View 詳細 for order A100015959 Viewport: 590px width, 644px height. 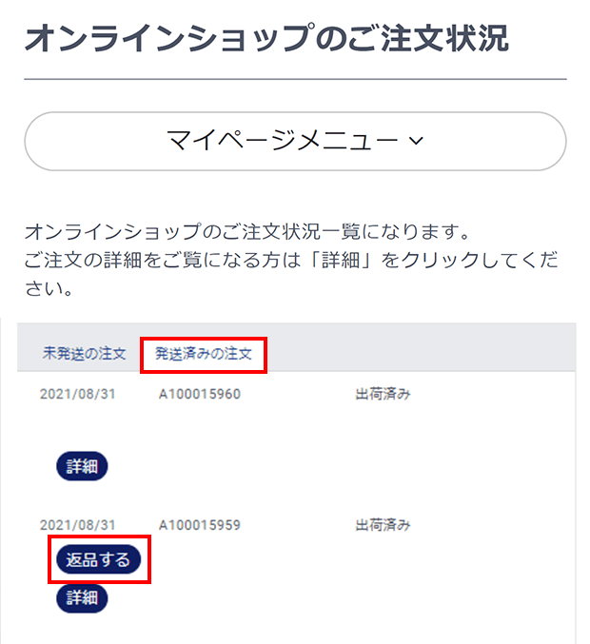click(x=82, y=597)
